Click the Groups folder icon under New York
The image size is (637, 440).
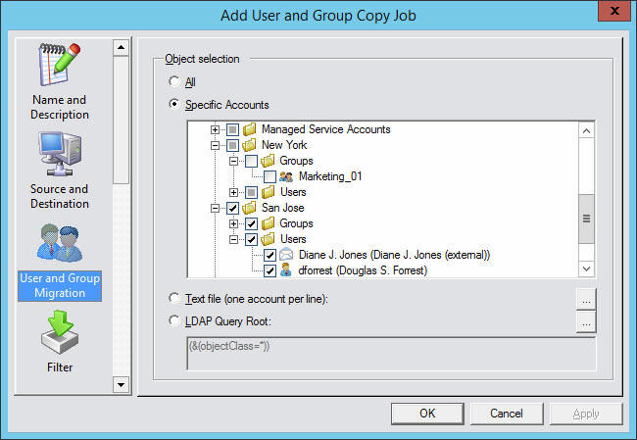pyautogui.click(x=268, y=161)
